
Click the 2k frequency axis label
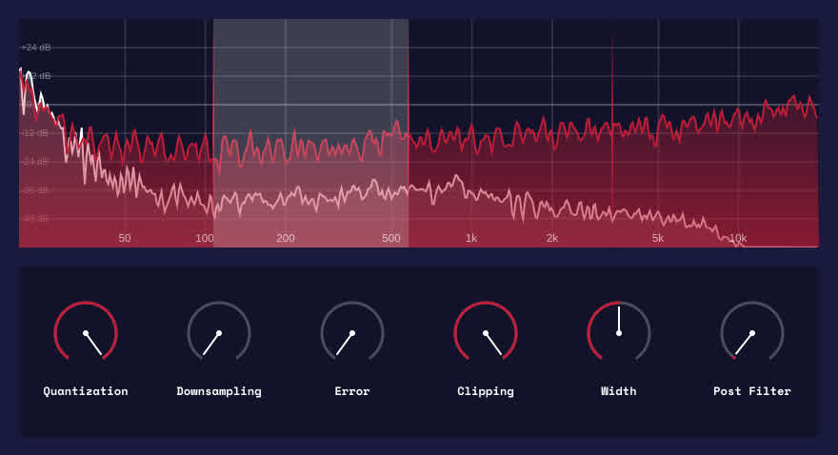(x=552, y=238)
